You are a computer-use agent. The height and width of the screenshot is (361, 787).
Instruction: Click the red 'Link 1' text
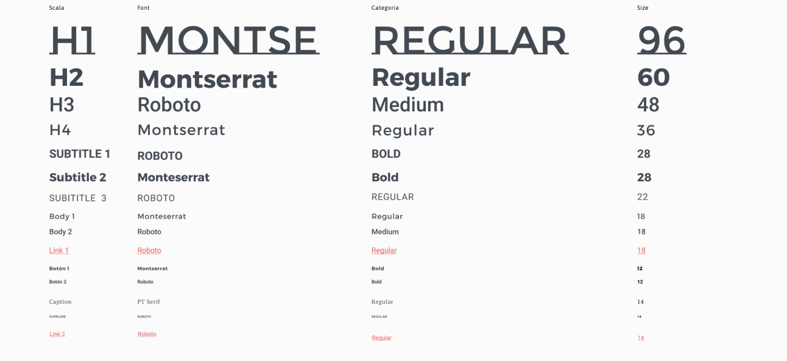pyautogui.click(x=58, y=250)
